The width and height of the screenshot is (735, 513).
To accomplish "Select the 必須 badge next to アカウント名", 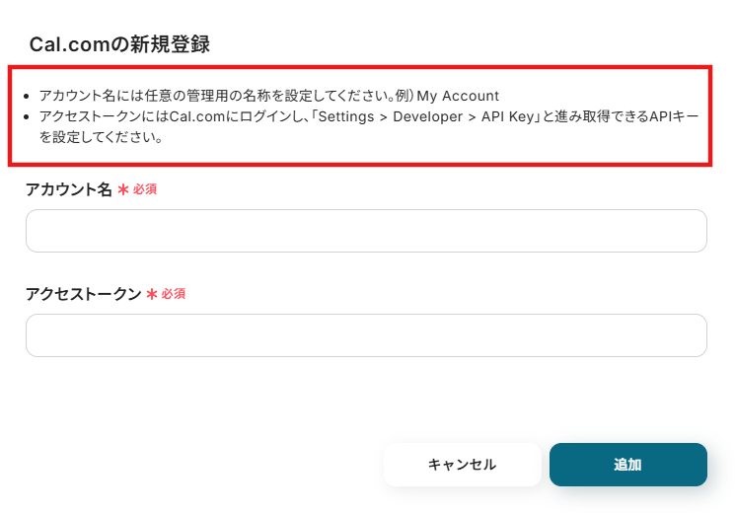I will (145, 189).
